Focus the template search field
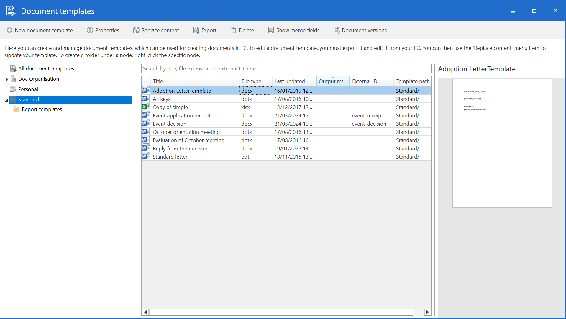566x319 pixels. point(286,69)
